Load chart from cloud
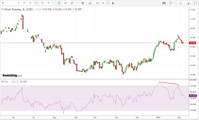 click(x=180, y=3)
